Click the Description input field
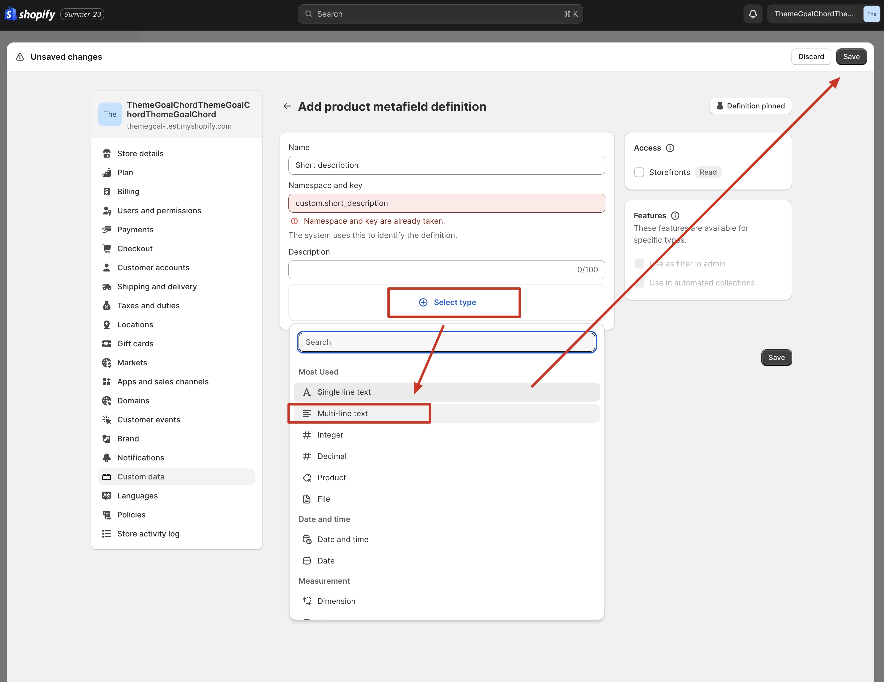This screenshot has width=884, height=682. (x=447, y=270)
